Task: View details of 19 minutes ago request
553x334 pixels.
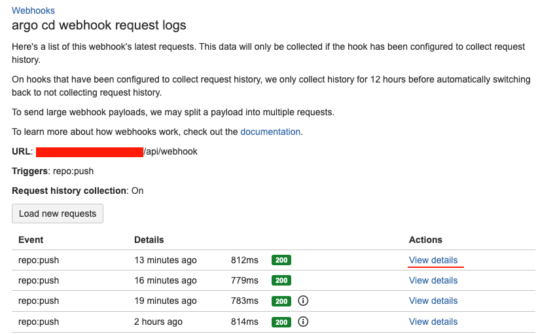Action: (433, 301)
